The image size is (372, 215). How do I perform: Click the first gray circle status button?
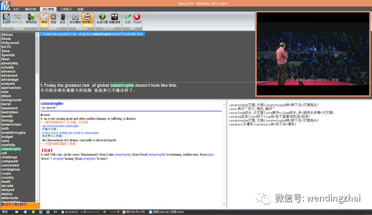[x=41, y=212]
